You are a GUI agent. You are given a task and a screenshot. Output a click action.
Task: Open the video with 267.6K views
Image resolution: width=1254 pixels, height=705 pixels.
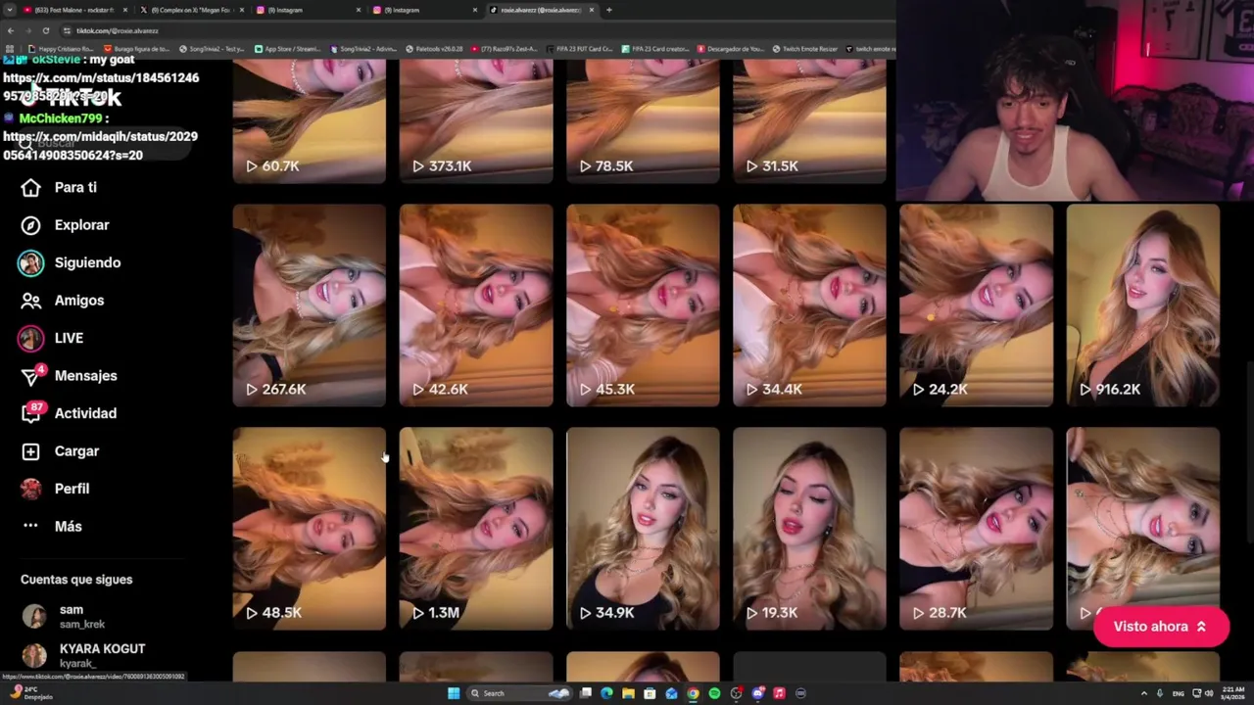click(309, 305)
